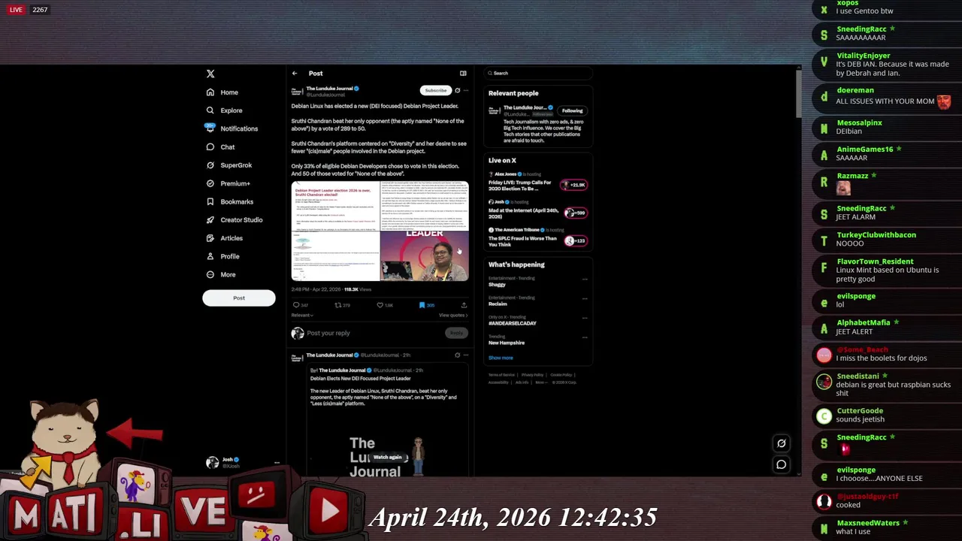Viewport: 962px width, 541px height.
Task: Open the 'Mad at the Internet' live stream
Action: tap(523, 213)
